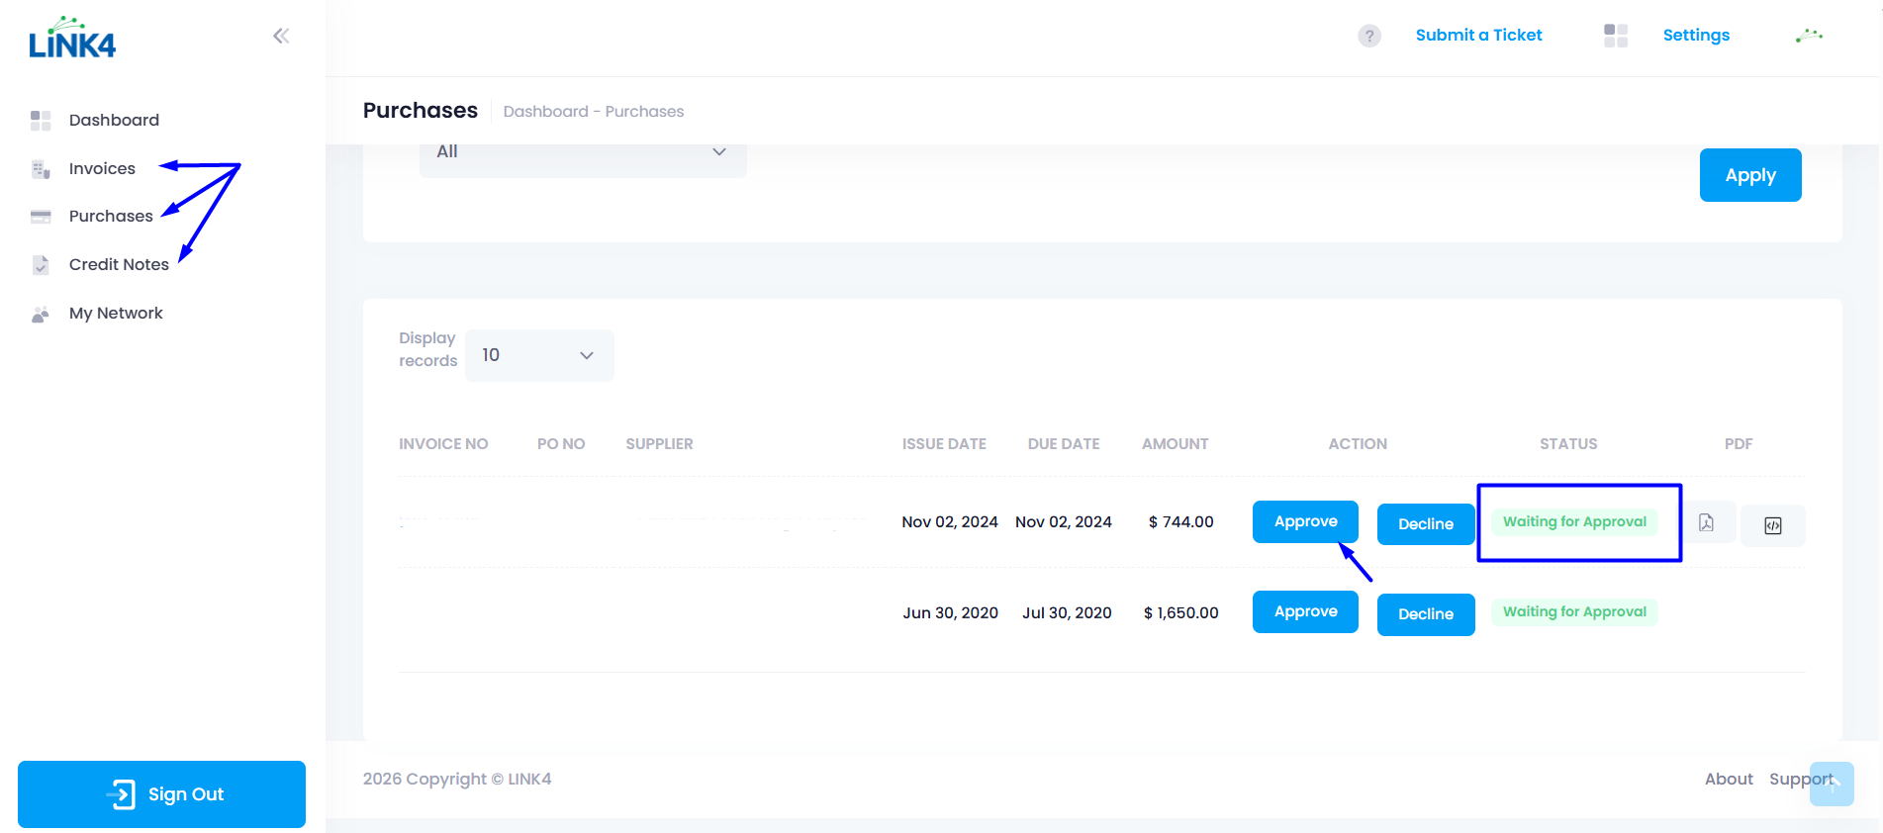Download PDF for the $744.00 invoice
The width and height of the screenshot is (1883, 833).
click(1706, 523)
